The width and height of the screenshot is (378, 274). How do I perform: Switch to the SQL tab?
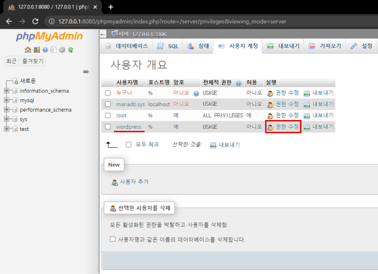168,46
